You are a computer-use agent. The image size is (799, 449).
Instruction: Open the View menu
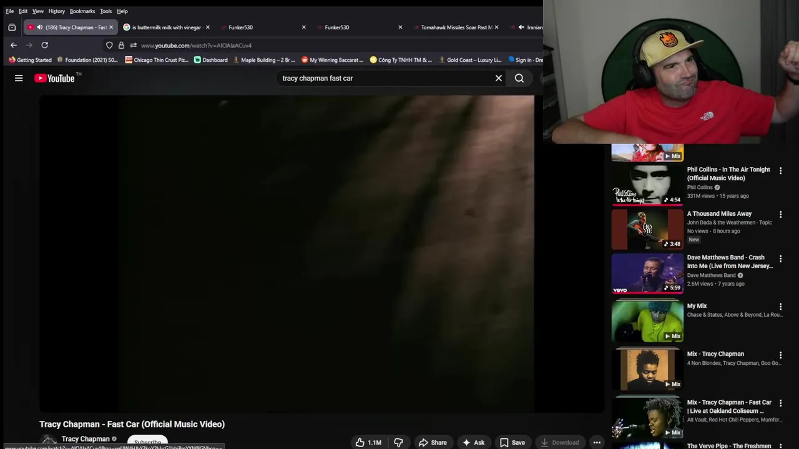tap(38, 11)
